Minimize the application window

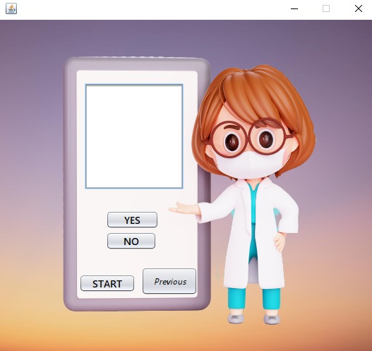tap(294, 8)
